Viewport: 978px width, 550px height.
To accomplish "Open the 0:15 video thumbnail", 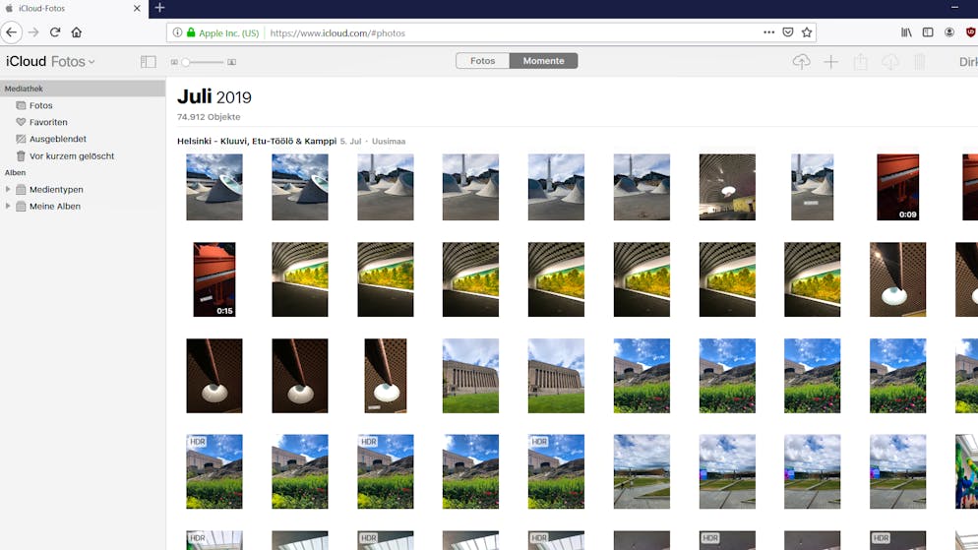I will (214, 279).
